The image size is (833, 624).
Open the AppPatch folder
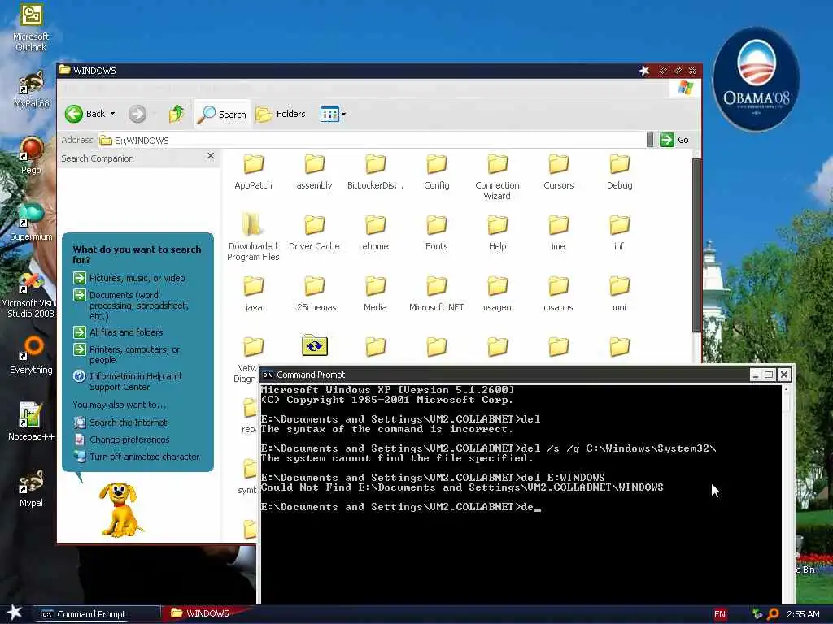[254, 172]
